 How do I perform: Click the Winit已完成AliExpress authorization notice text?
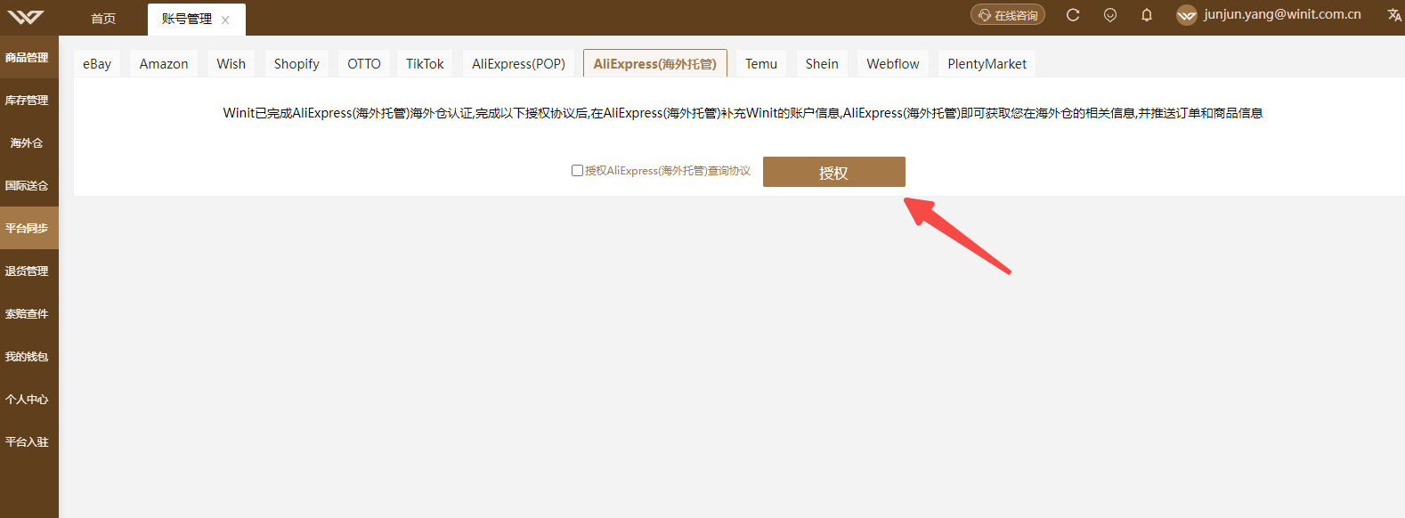click(x=743, y=113)
